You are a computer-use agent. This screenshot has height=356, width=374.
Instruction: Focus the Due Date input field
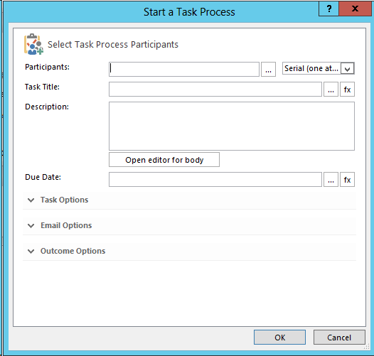(215, 180)
